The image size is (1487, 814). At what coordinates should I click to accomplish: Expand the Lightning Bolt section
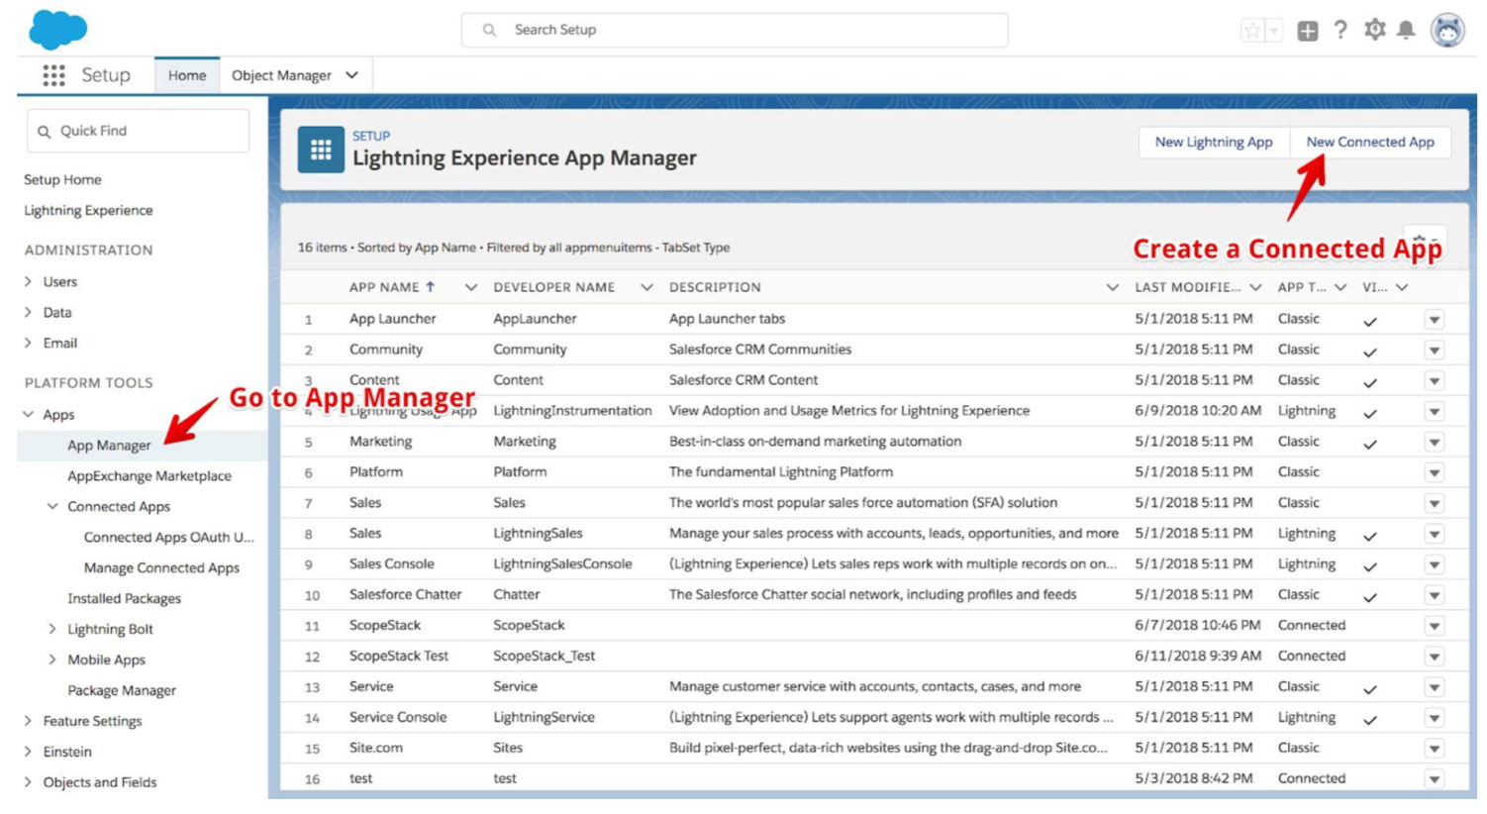point(52,629)
